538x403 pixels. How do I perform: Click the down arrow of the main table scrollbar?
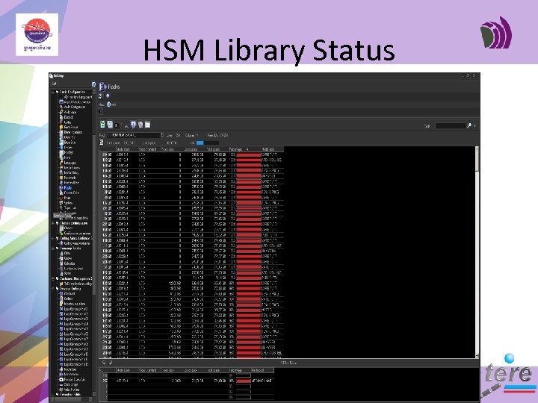point(477,356)
